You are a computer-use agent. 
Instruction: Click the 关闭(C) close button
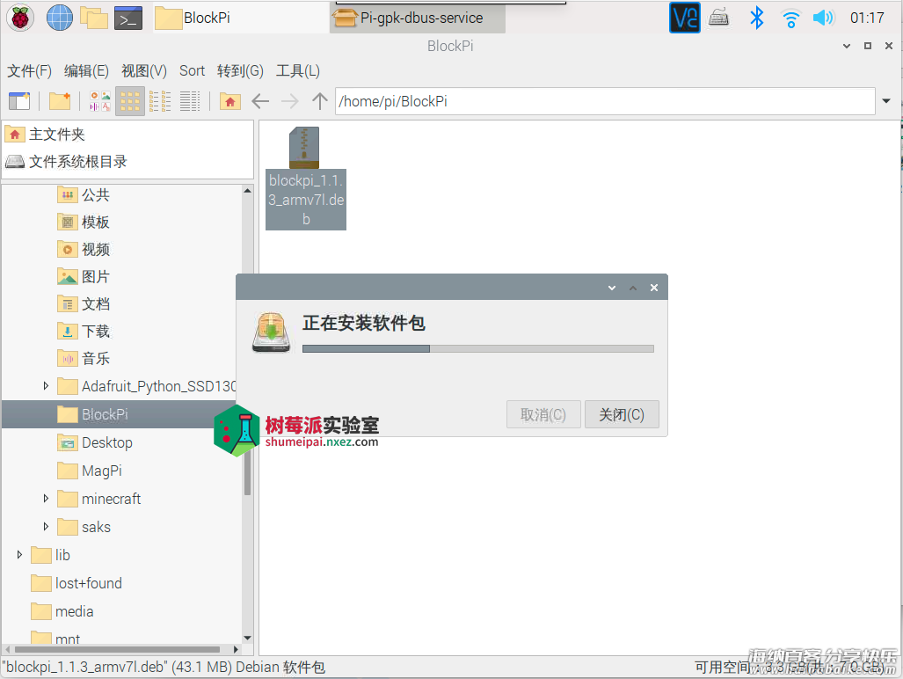622,414
